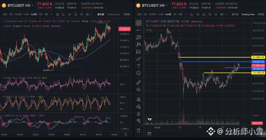Click the blue 76,485.98 price label
The width and height of the screenshot is (266, 140).
(258, 69)
